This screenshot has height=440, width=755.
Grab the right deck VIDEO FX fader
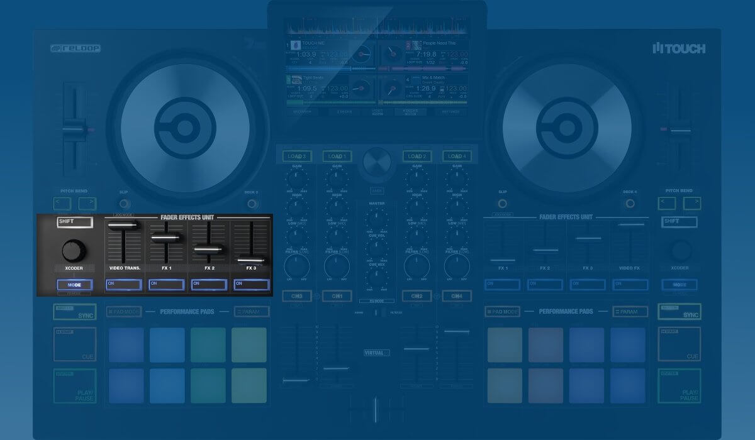coord(630,224)
